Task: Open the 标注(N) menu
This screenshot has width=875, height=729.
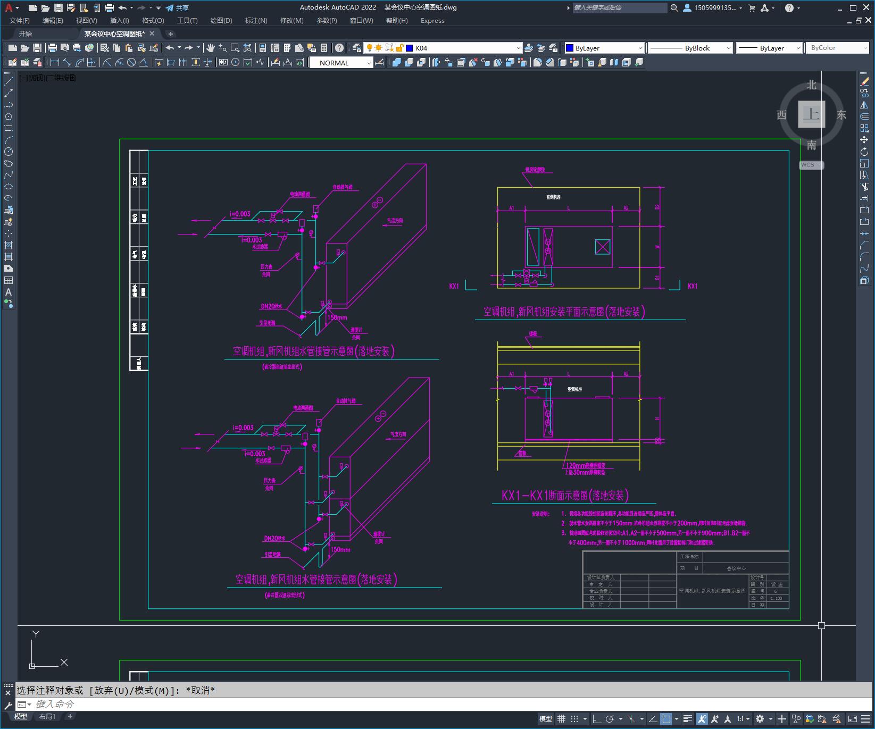Action: tap(256, 21)
